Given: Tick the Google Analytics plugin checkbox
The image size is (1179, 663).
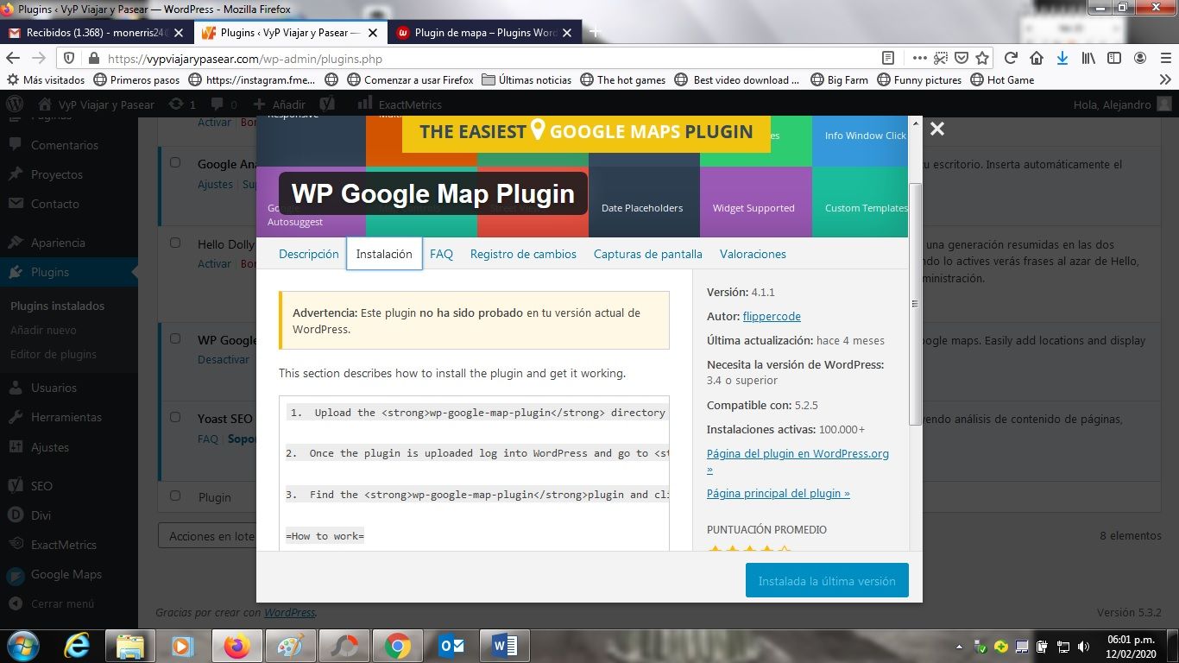Looking at the screenshot, I should click(x=175, y=162).
